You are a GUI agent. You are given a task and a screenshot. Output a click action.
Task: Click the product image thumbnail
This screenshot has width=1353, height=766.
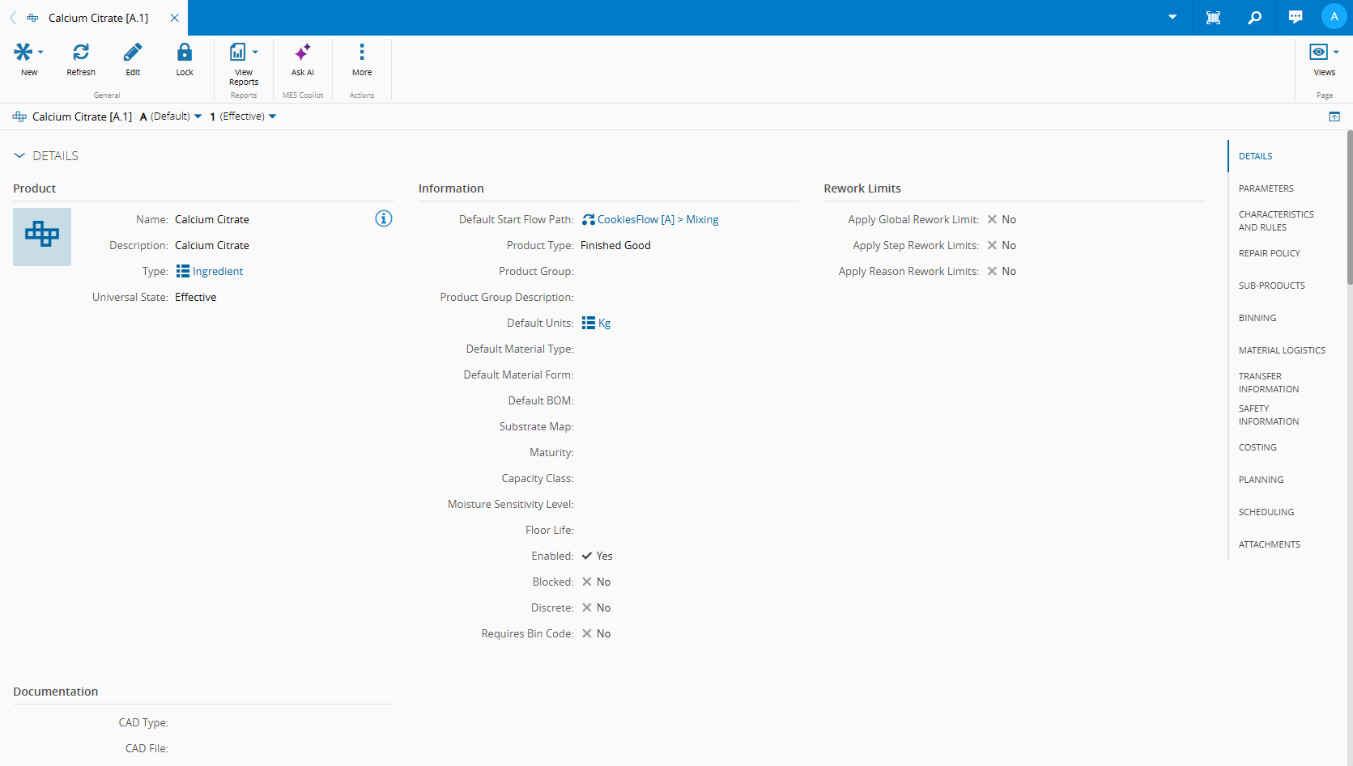click(42, 236)
